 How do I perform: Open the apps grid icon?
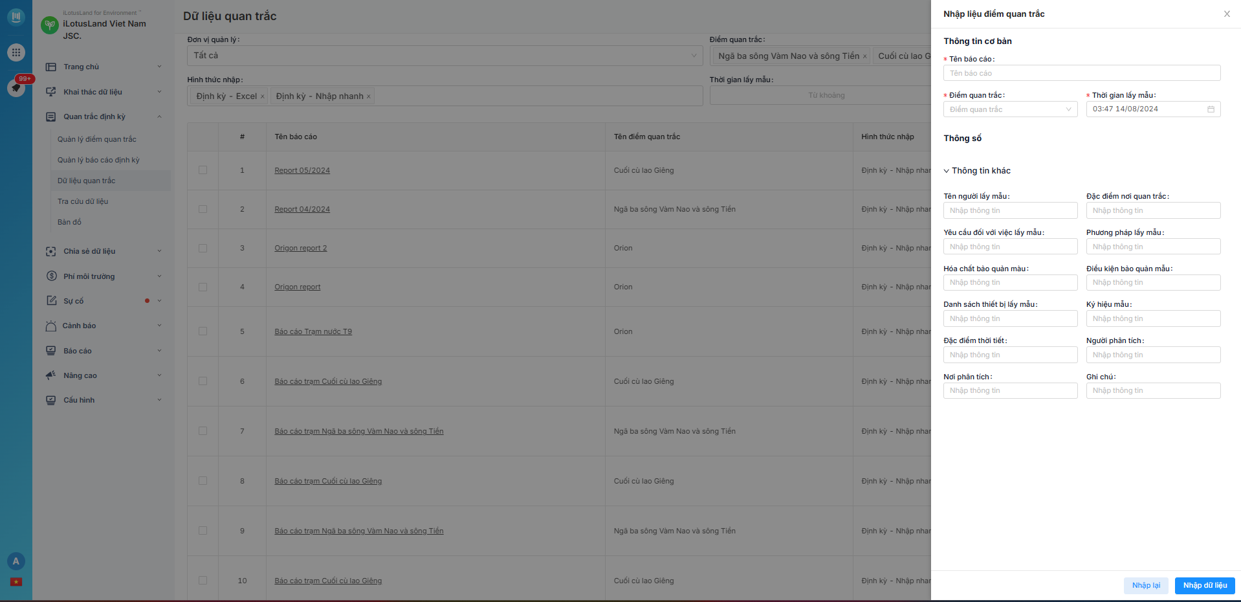(16, 52)
